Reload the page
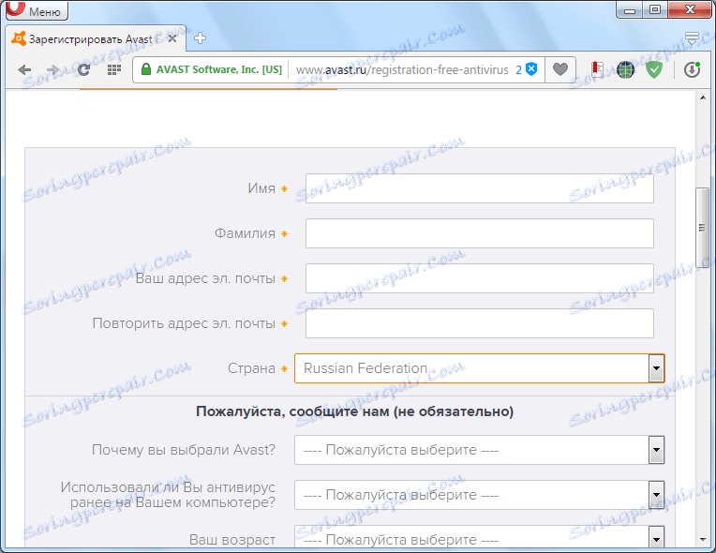 (83, 70)
